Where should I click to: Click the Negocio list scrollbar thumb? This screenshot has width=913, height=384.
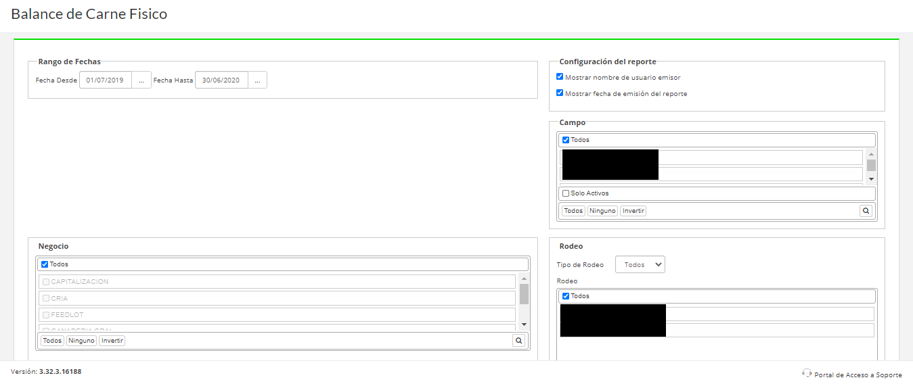(525, 294)
